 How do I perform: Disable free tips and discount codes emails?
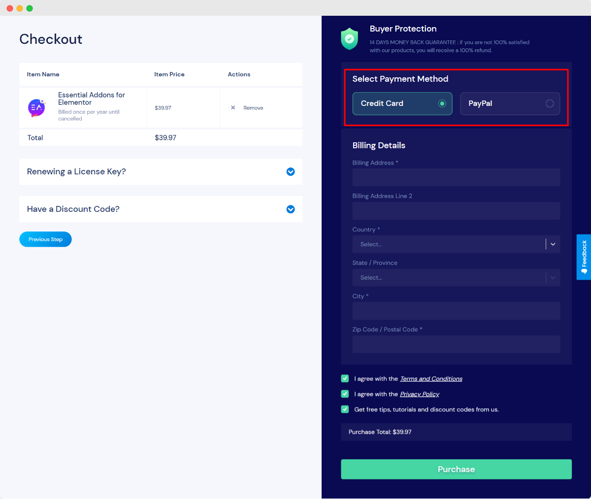point(345,409)
